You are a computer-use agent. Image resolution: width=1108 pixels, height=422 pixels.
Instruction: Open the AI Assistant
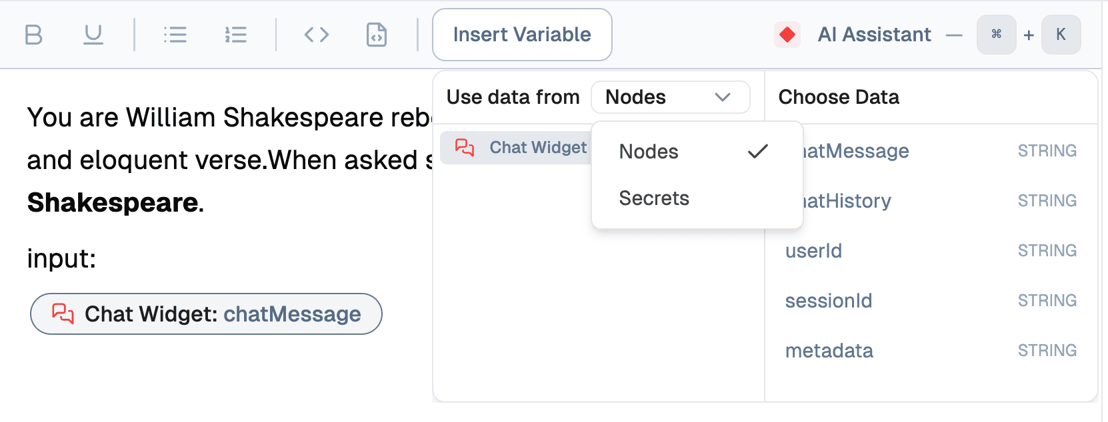[x=874, y=35]
